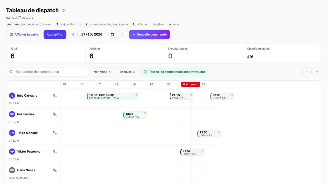This screenshot has width=328, height=184.
Task: Click driver name Viktor Petrenko
Action: 29,152
